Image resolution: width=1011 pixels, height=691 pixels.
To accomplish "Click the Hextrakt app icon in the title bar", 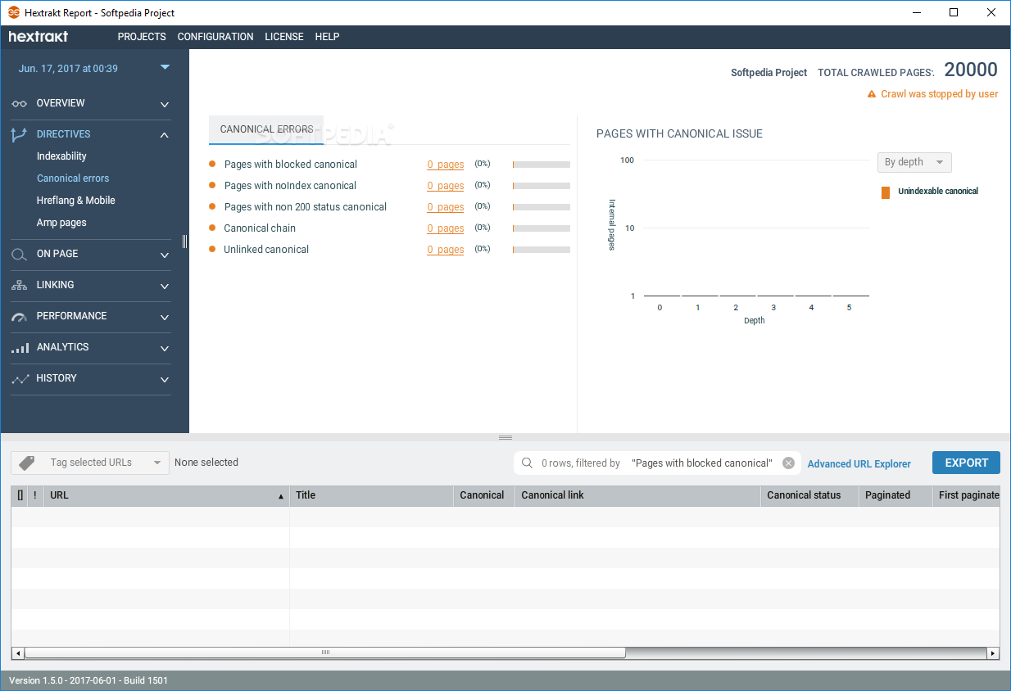I will click(x=14, y=12).
